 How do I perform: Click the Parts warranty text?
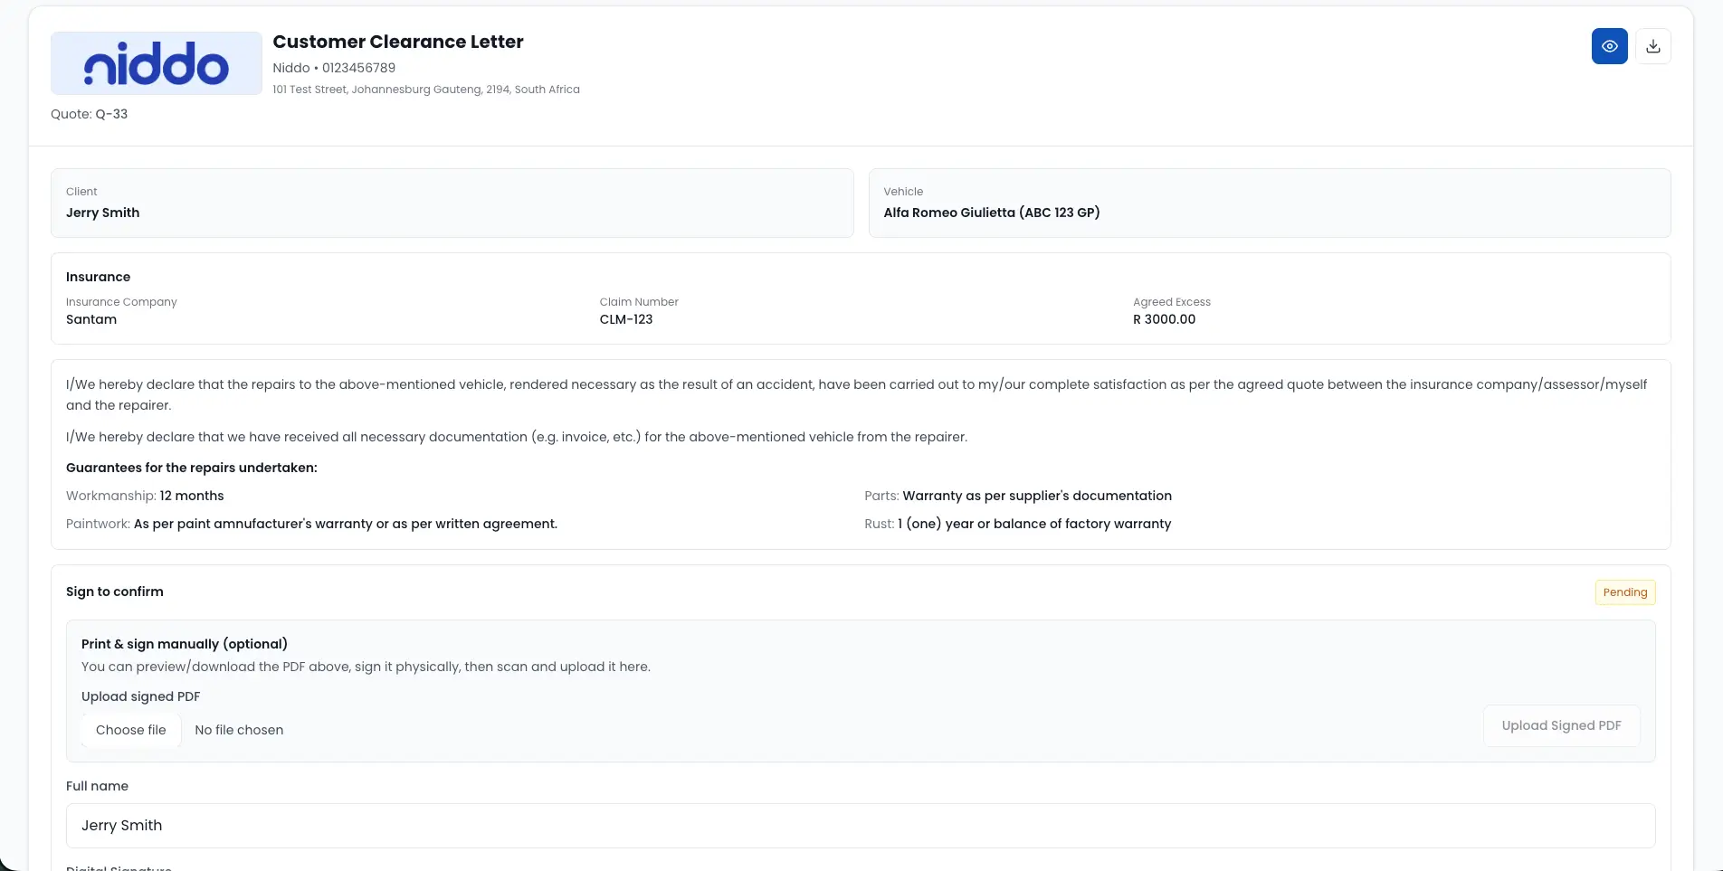point(1017,496)
